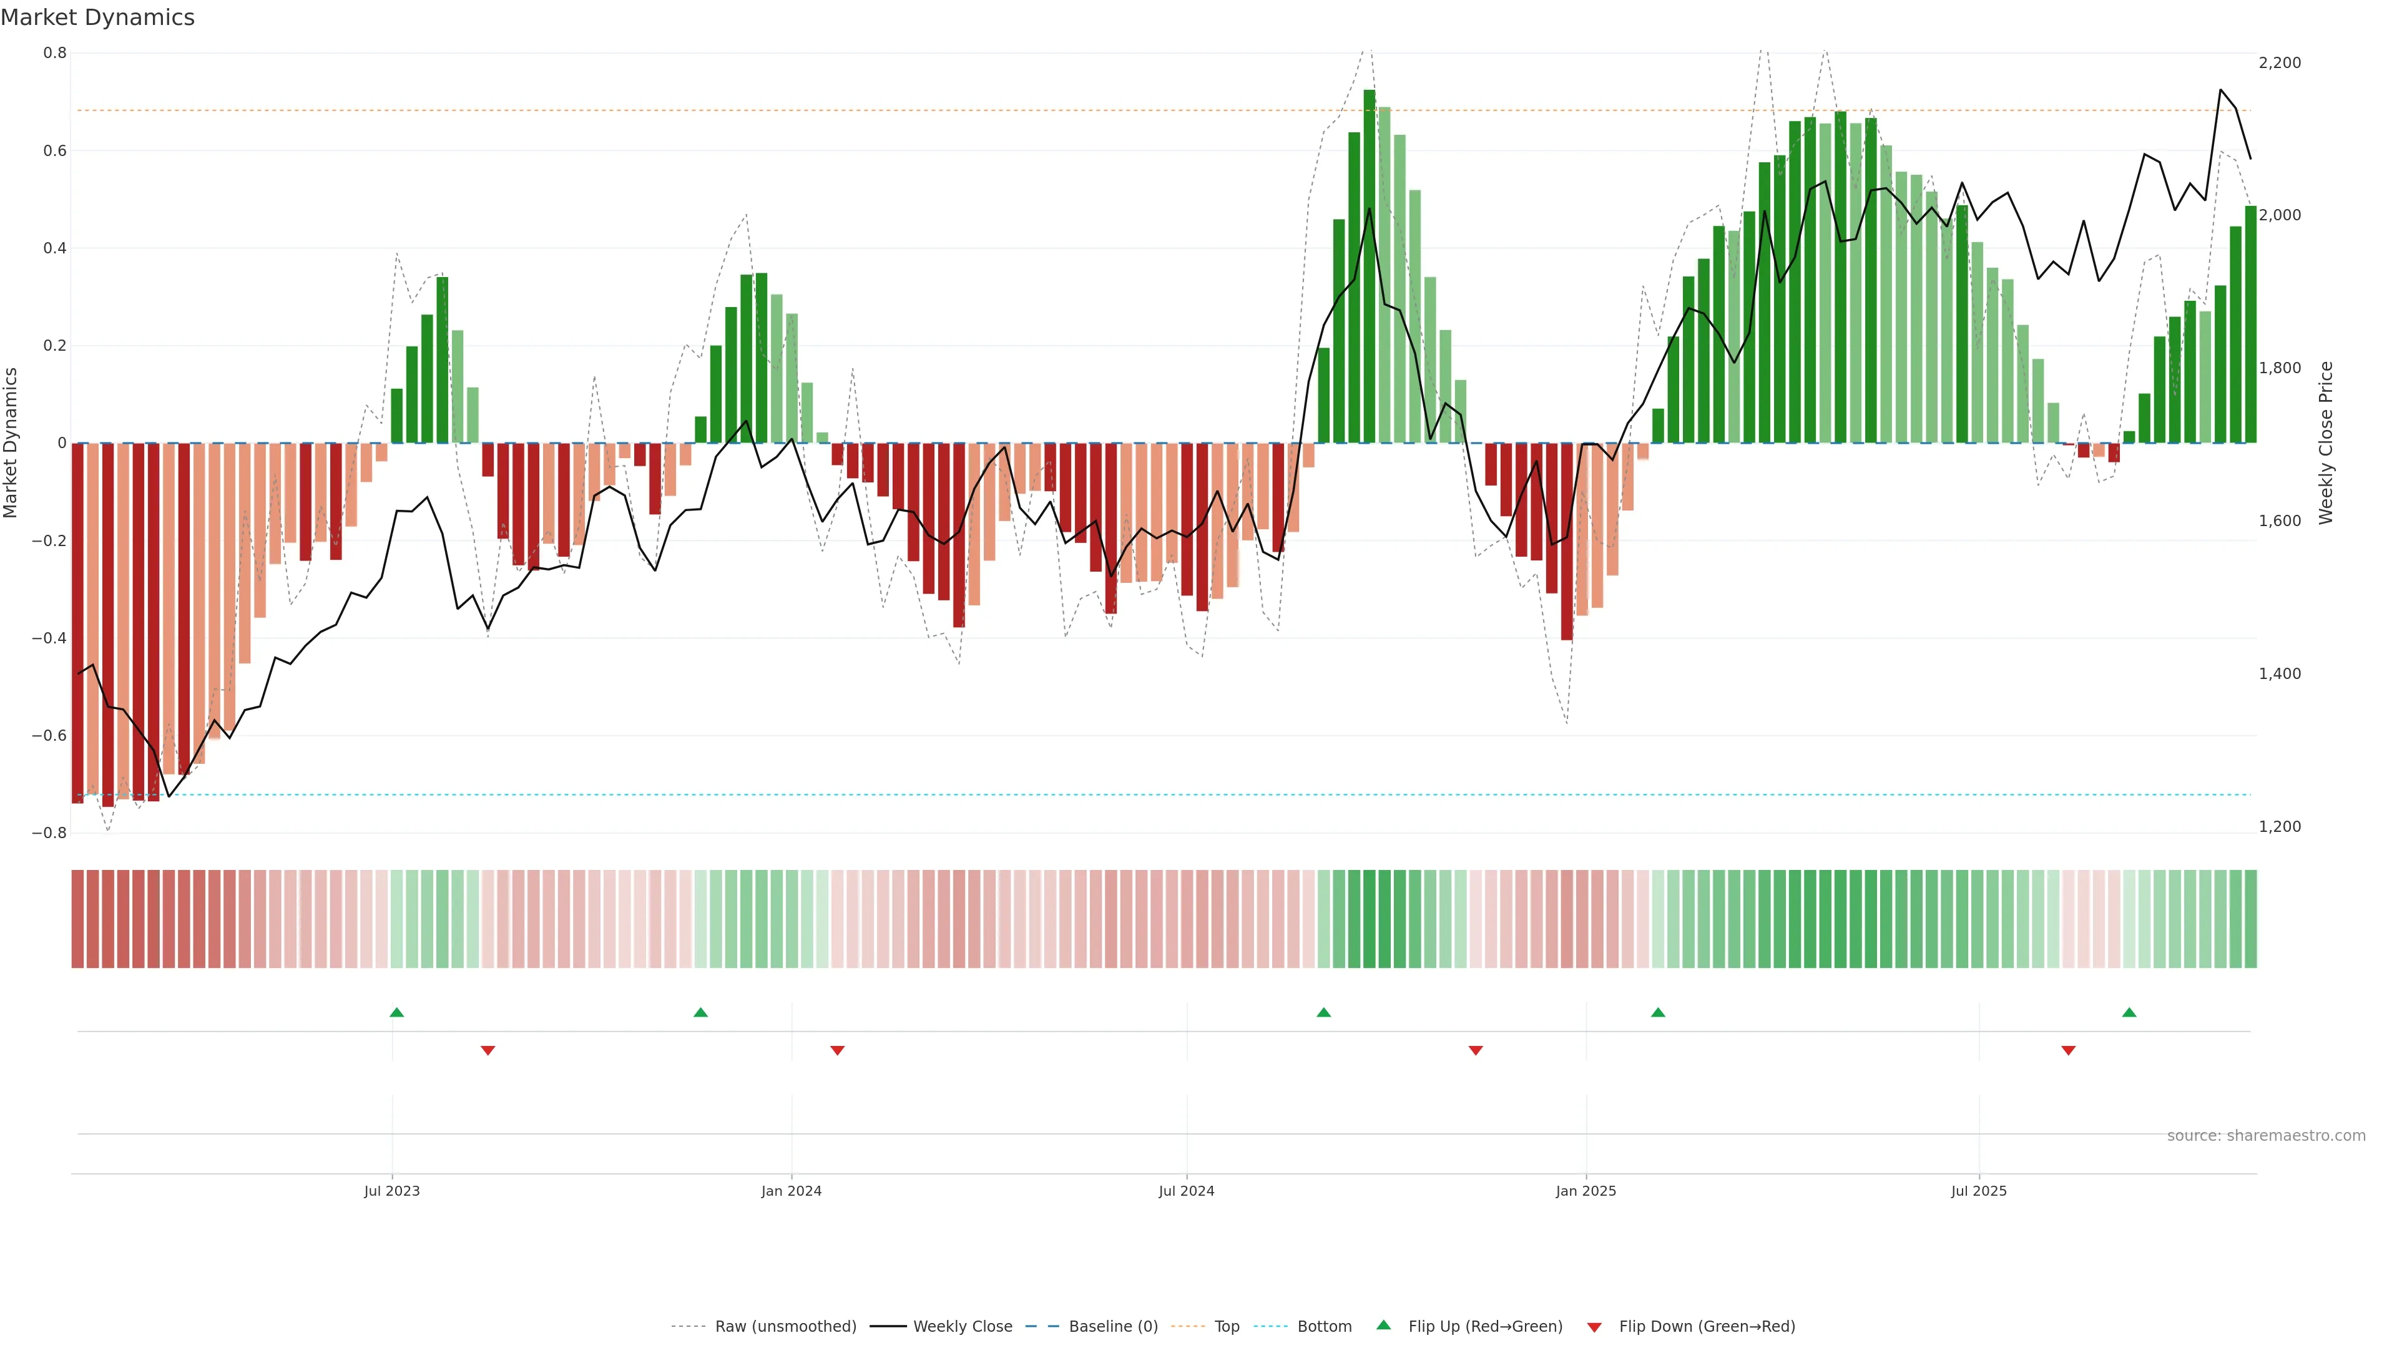
Task: Click the Flip Up (Red→Green) legend icon
Action: pos(1384,1325)
